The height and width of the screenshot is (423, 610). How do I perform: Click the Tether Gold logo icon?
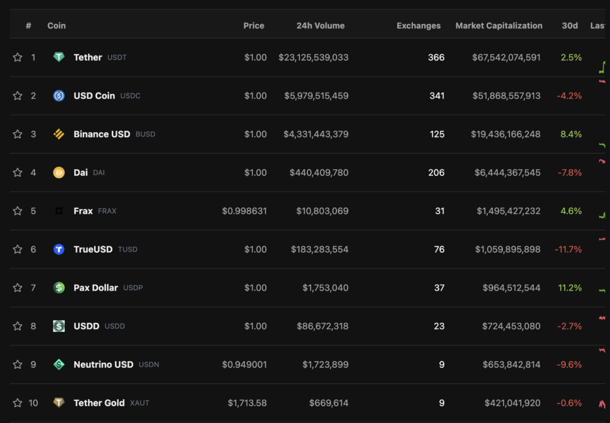[59, 403]
